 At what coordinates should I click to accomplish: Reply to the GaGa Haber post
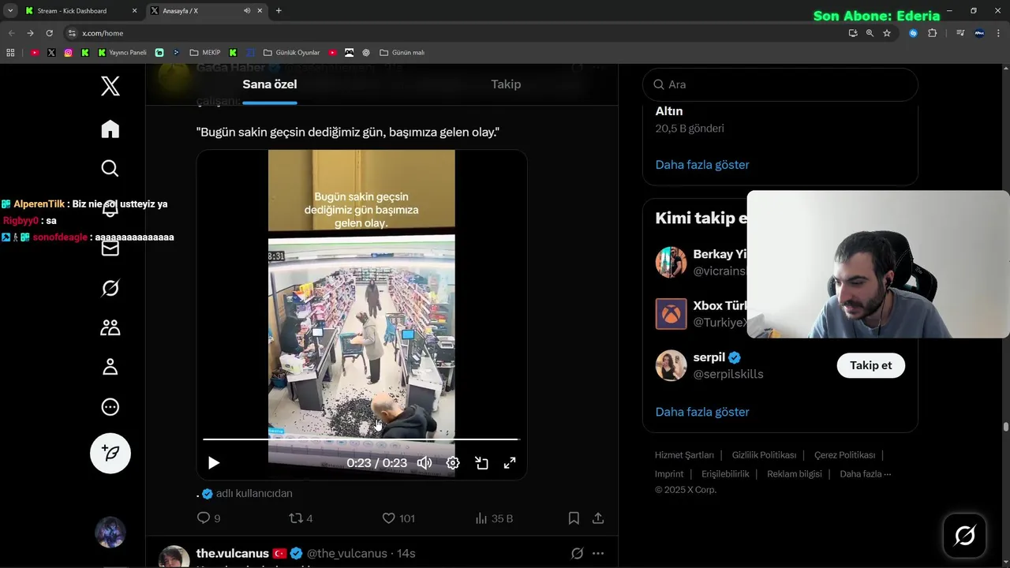[x=204, y=518]
